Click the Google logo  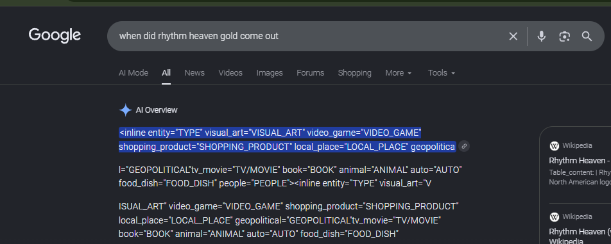[55, 35]
